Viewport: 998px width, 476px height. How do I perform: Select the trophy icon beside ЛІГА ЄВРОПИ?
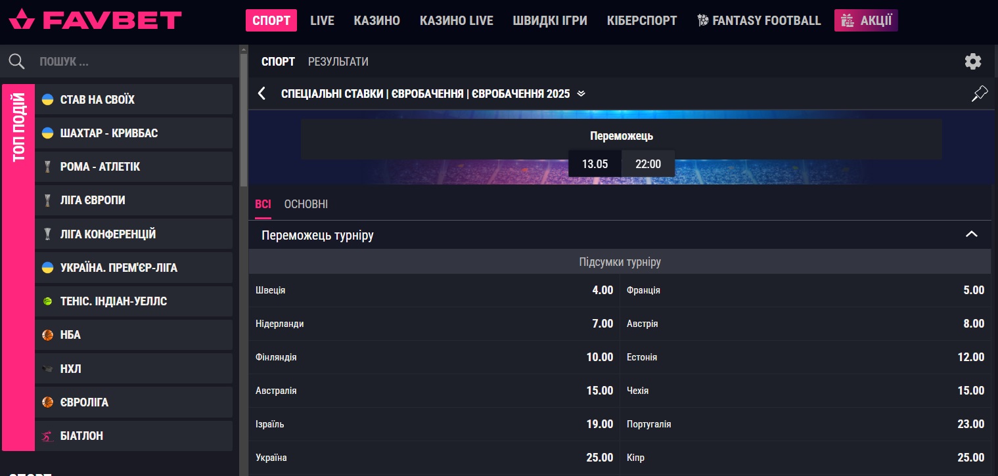(47, 200)
